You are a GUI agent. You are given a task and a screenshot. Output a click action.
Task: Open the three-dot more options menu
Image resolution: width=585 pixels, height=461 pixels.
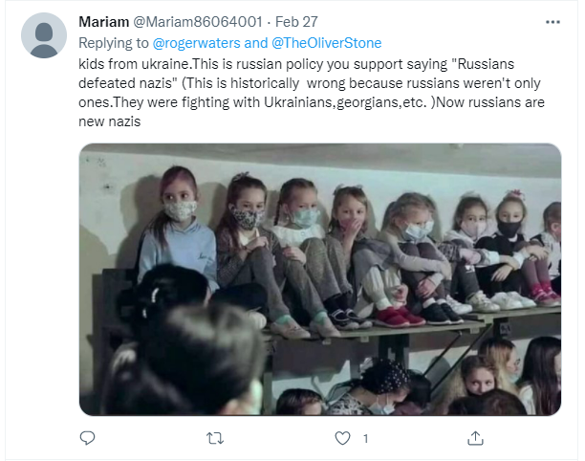pos(552,22)
